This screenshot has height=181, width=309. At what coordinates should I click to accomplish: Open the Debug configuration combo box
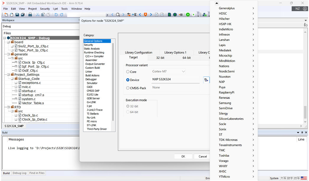pos(41,26)
